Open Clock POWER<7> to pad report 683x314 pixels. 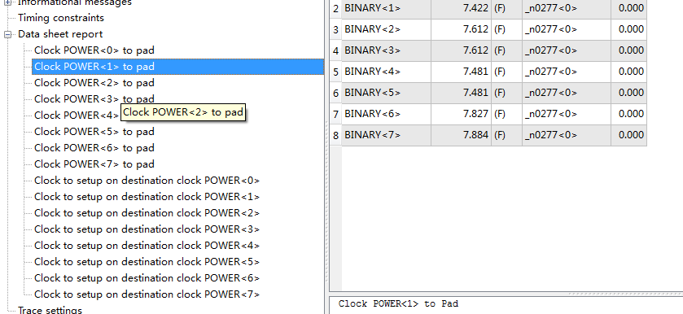point(94,164)
